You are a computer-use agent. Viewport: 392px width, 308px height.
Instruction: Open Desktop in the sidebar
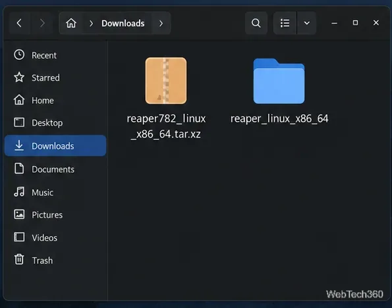tap(55, 122)
